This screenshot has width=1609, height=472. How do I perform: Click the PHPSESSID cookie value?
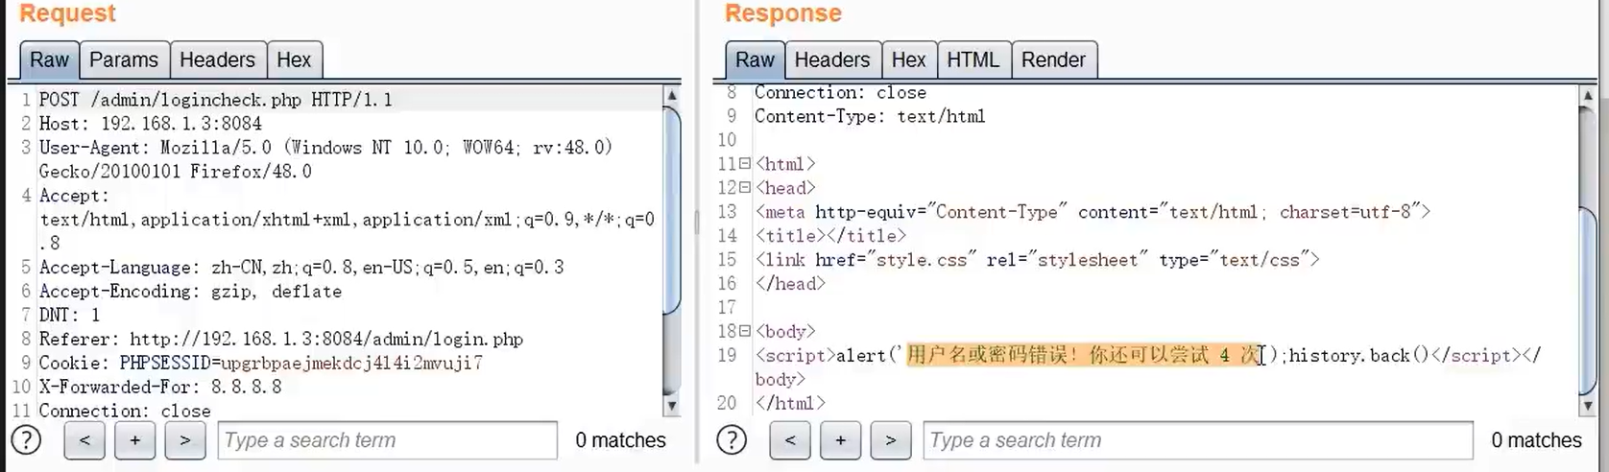(x=351, y=364)
